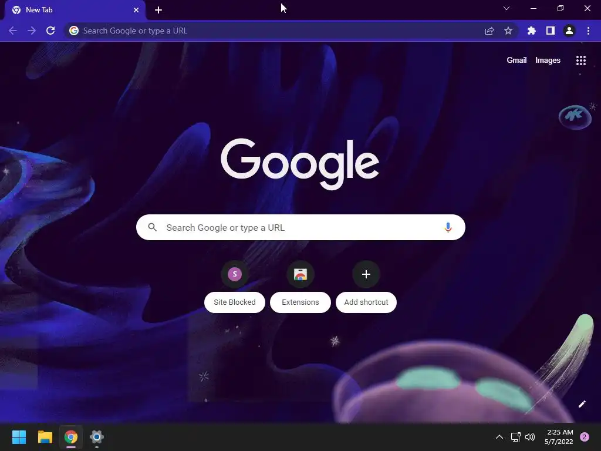Screen dimensions: 601x451
Task: Open a new tab with plus
Action: (x=158, y=10)
